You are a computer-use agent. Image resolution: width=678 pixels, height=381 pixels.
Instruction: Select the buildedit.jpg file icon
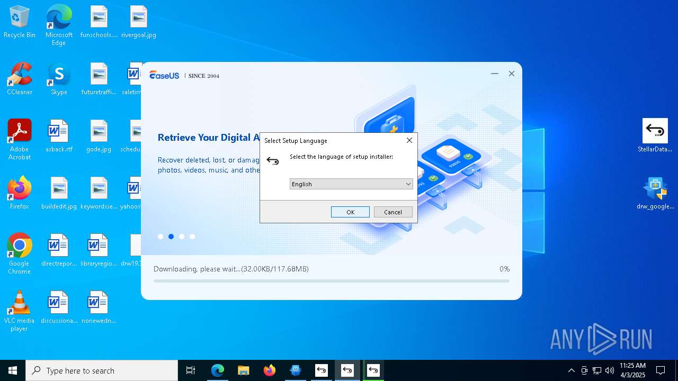tap(59, 194)
